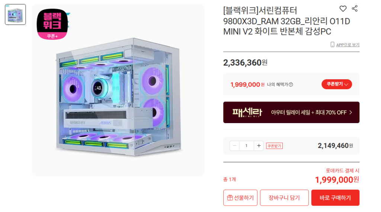
Task: Click the quantity input field
Action: click(246, 146)
